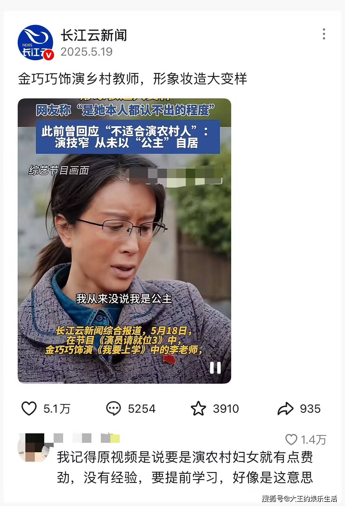This screenshot has height=506, width=345.
Task: Click the post date 2025.5.19
Action: click(x=87, y=52)
